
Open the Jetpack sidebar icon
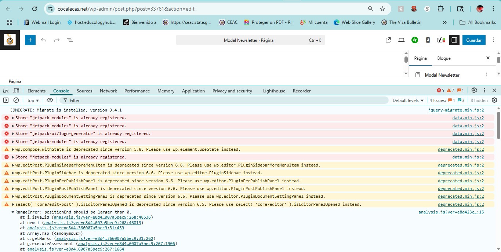coord(415,40)
